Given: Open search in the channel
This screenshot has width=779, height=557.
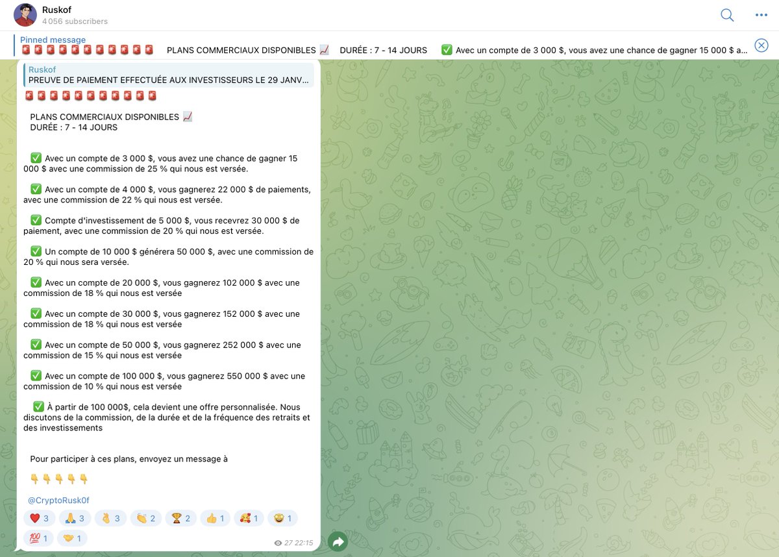Looking at the screenshot, I should (727, 15).
